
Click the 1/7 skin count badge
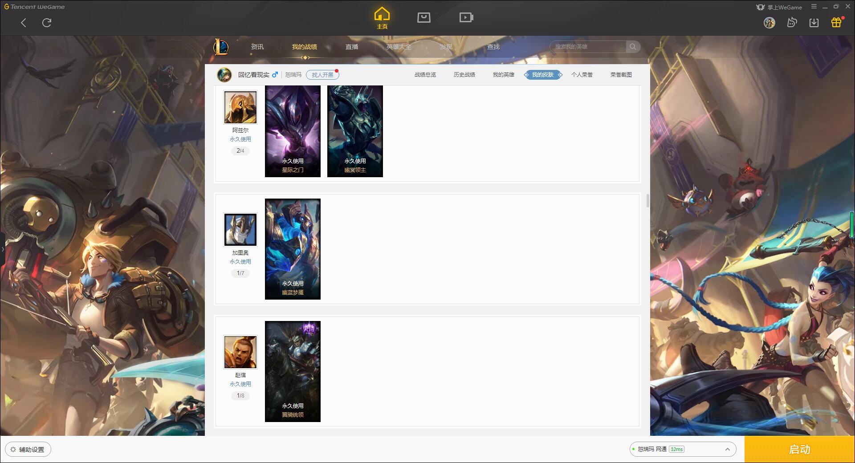coord(240,273)
